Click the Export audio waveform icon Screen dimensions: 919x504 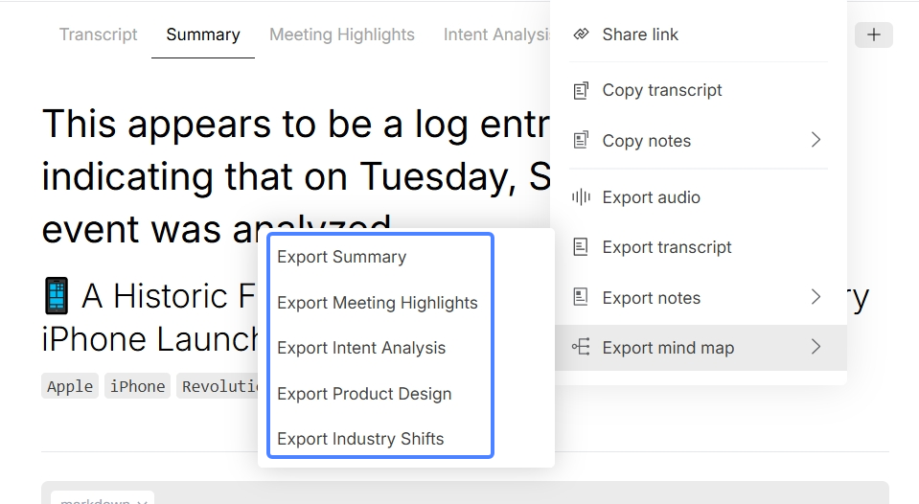[x=581, y=197]
